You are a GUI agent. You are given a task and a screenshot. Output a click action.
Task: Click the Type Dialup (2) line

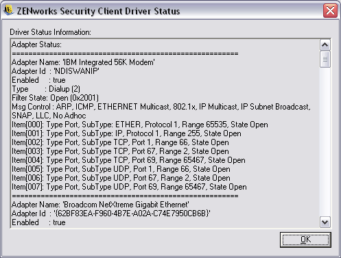point(46,89)
